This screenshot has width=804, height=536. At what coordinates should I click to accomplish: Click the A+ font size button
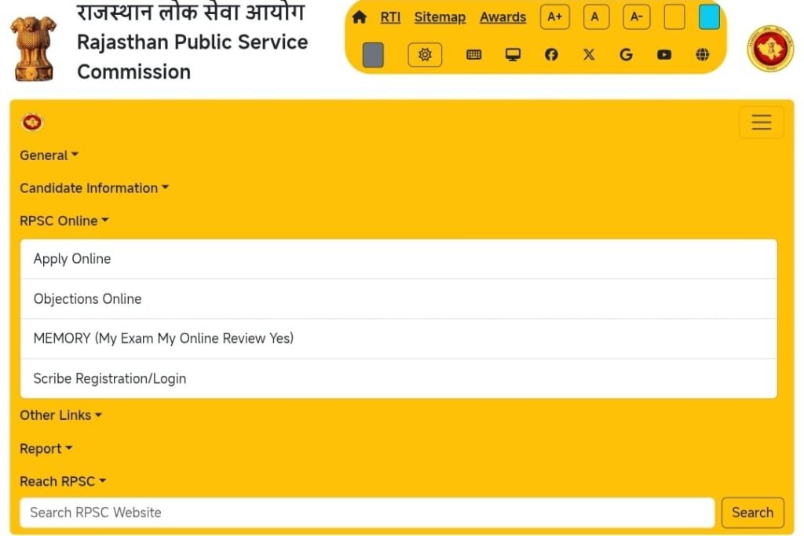554,16
